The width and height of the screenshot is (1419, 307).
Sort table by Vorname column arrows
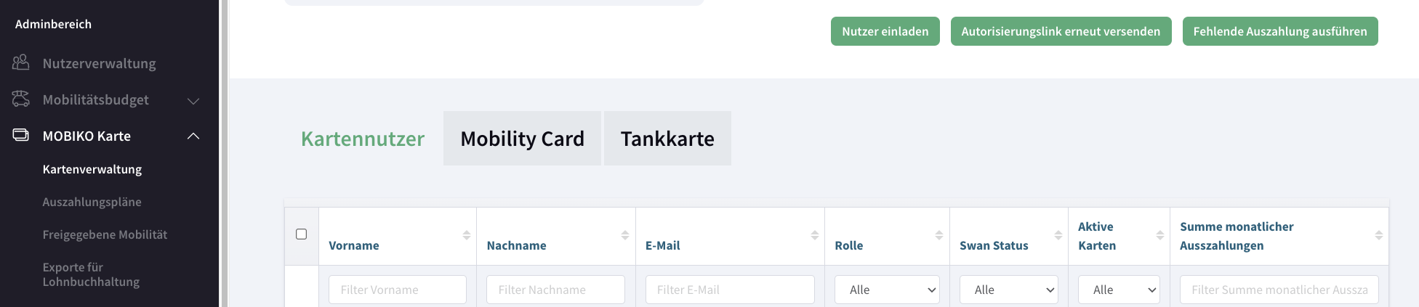click(467, 235)
